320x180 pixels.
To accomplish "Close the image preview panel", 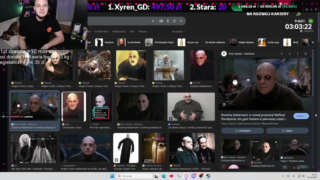I will coord(305,54).
